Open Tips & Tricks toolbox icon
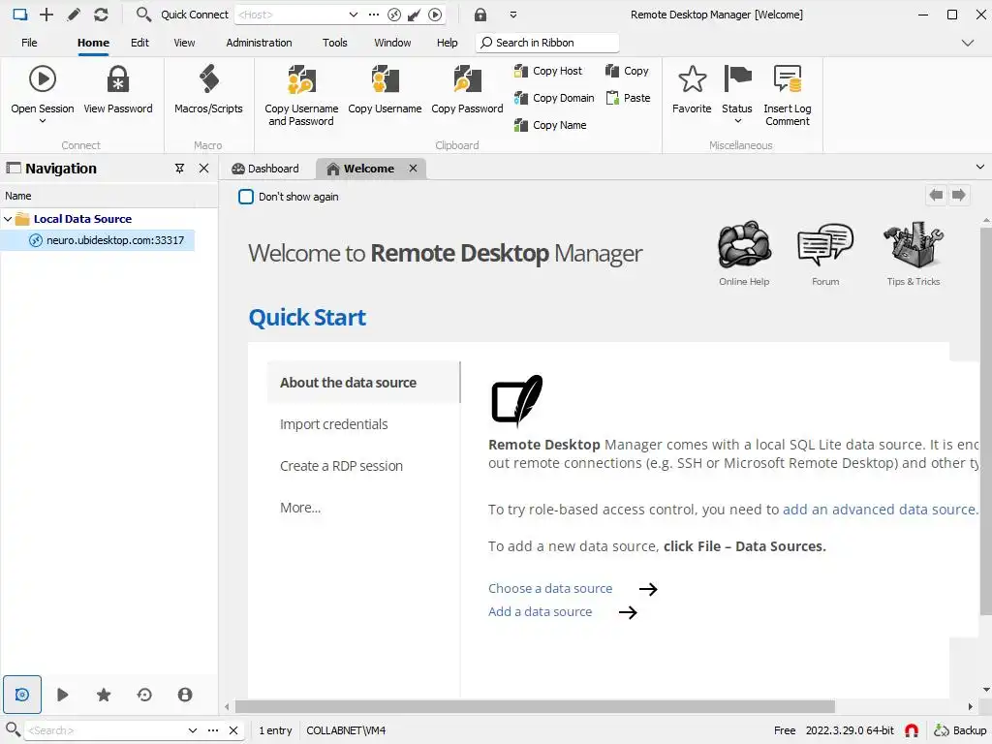 coord(913,244)
